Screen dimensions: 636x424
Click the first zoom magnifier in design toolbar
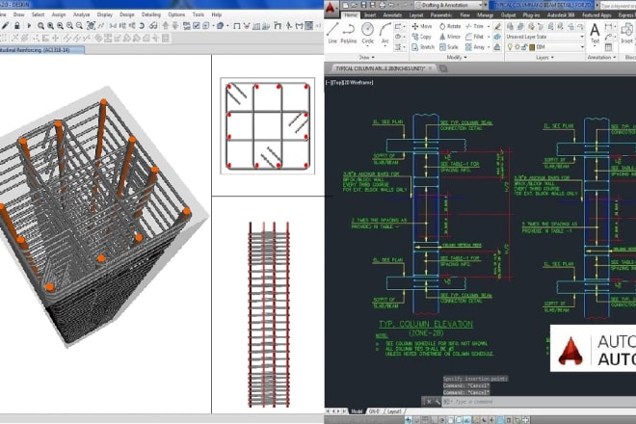point(41,26)
